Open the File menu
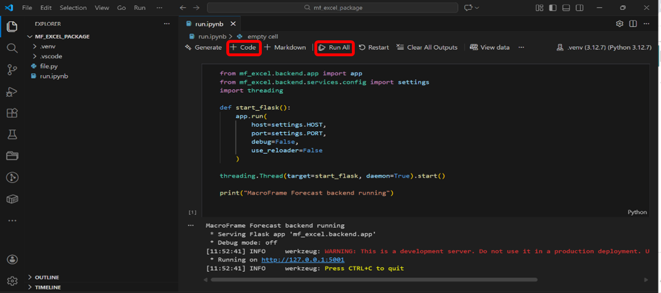 click(27, 8)
